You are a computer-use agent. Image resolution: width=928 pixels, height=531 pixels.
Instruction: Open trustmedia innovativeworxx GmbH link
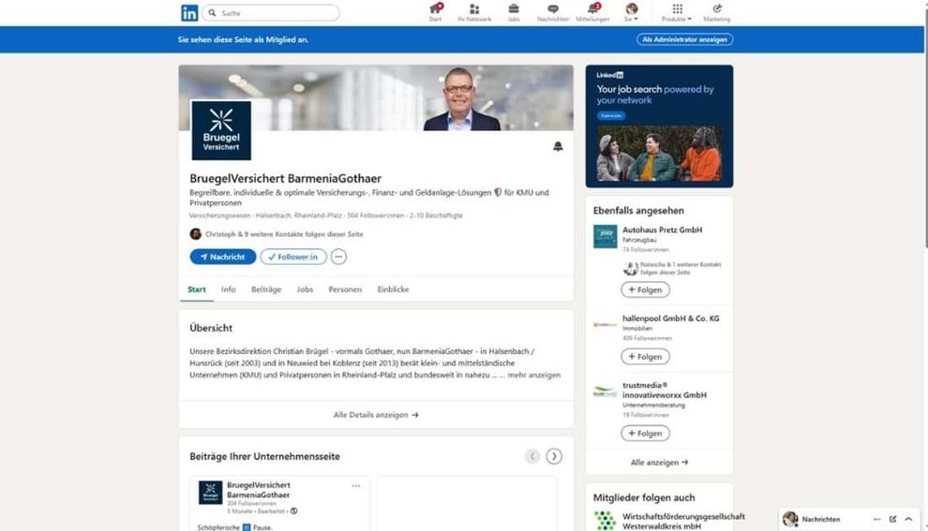[665, 390]
